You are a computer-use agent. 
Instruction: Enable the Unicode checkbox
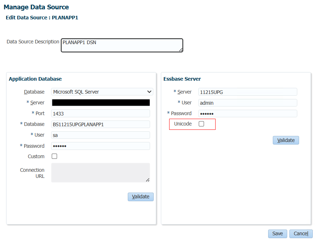point(201,124)
